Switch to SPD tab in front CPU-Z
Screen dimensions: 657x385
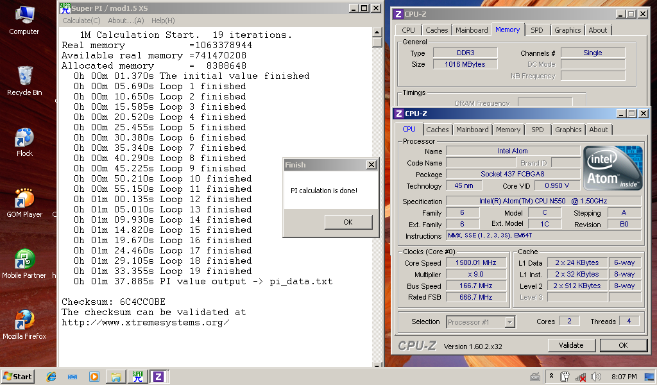pyautogui.click(x=537, y=130)
